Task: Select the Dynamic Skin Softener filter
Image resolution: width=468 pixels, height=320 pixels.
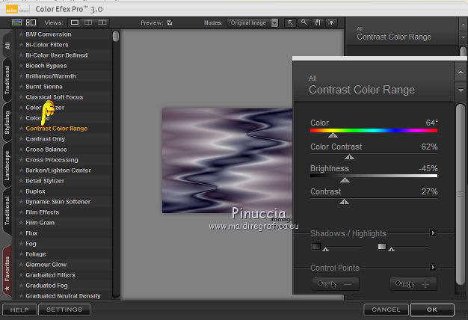Action: click(x=58, y=202)
